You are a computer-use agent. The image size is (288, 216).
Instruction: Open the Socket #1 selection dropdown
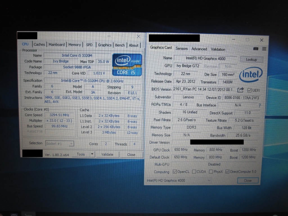60,143
